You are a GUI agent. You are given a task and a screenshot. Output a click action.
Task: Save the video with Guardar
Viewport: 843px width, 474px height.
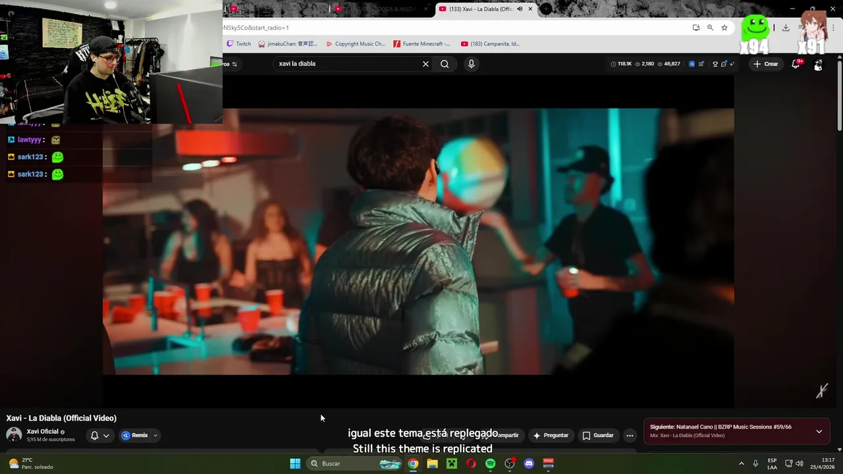(598, 435)
